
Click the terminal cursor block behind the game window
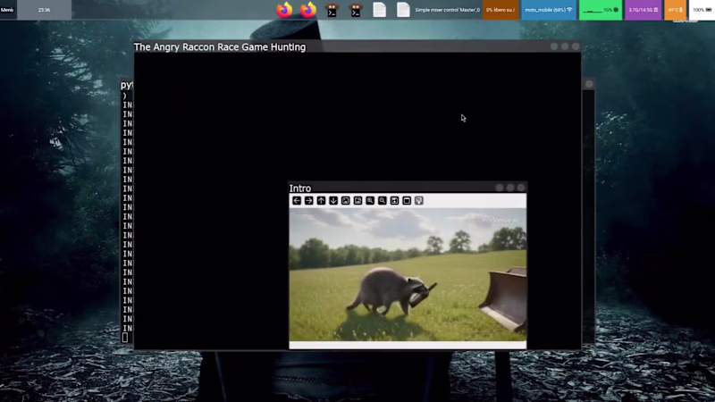(125, 338)
